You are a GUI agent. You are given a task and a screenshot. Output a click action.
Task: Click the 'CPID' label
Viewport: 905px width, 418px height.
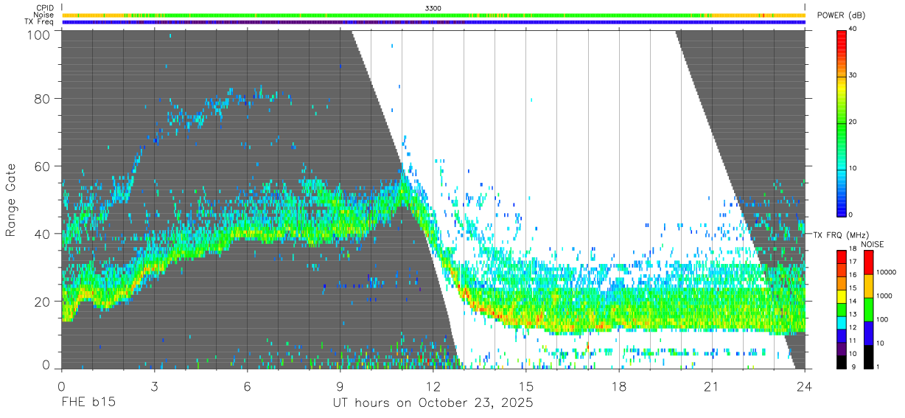coord(45,8)
